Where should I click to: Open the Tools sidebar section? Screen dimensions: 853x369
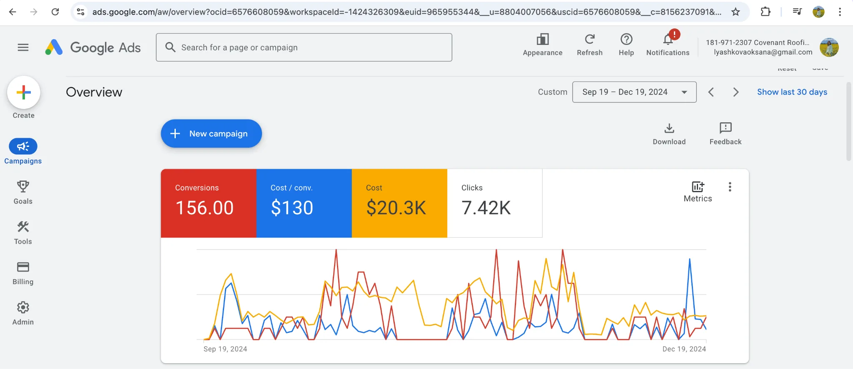click(x=23, y=233)
